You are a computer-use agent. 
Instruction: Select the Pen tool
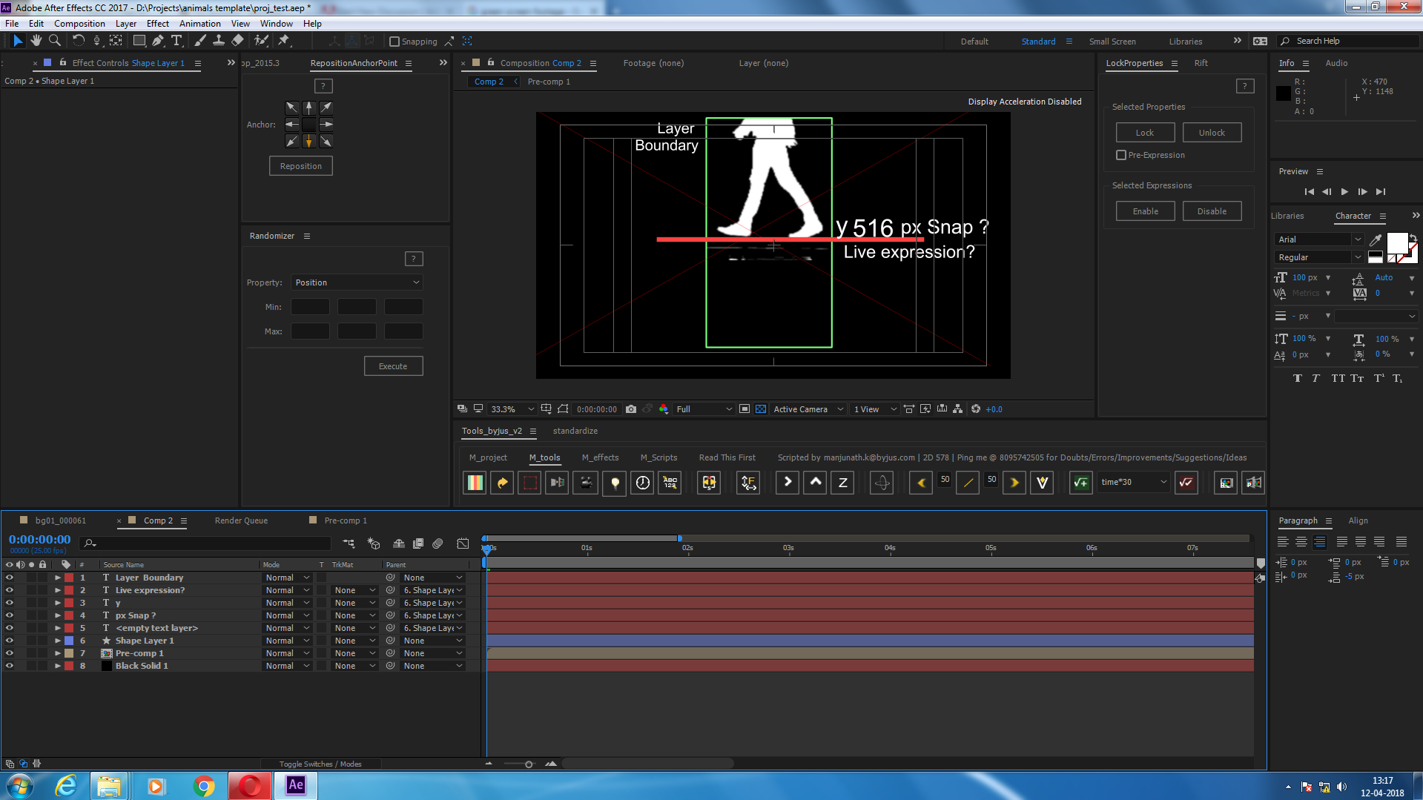[158, 41]
